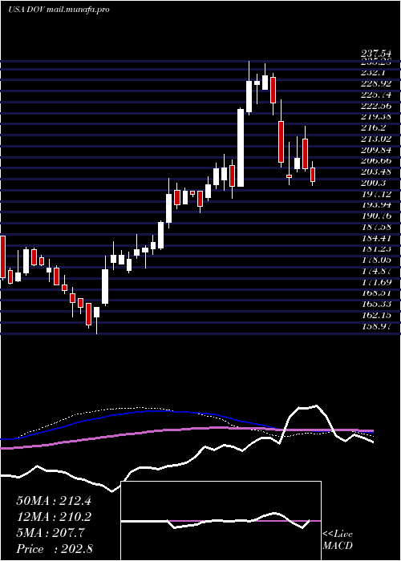Viewport: 401px width, 561px height.
Task: Click the tallest white candlestick body
Action: click(241, 147)
